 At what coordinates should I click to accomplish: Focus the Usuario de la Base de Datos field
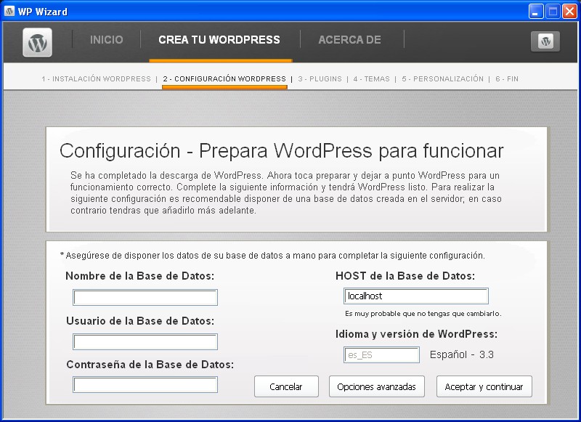pyautogui.click(x=145, y=342)
